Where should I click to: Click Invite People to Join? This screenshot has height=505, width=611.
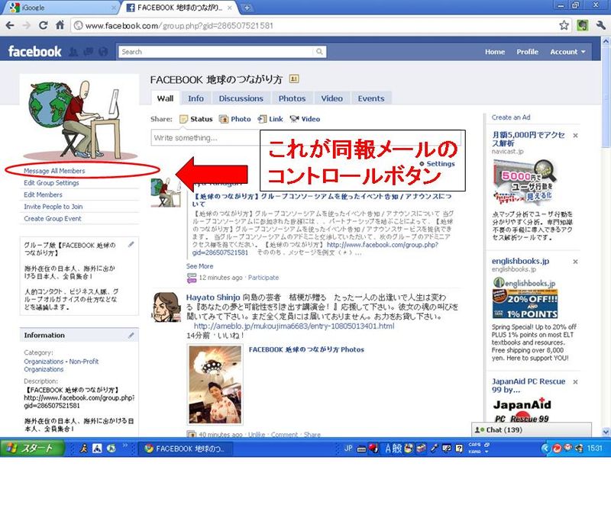53,207
